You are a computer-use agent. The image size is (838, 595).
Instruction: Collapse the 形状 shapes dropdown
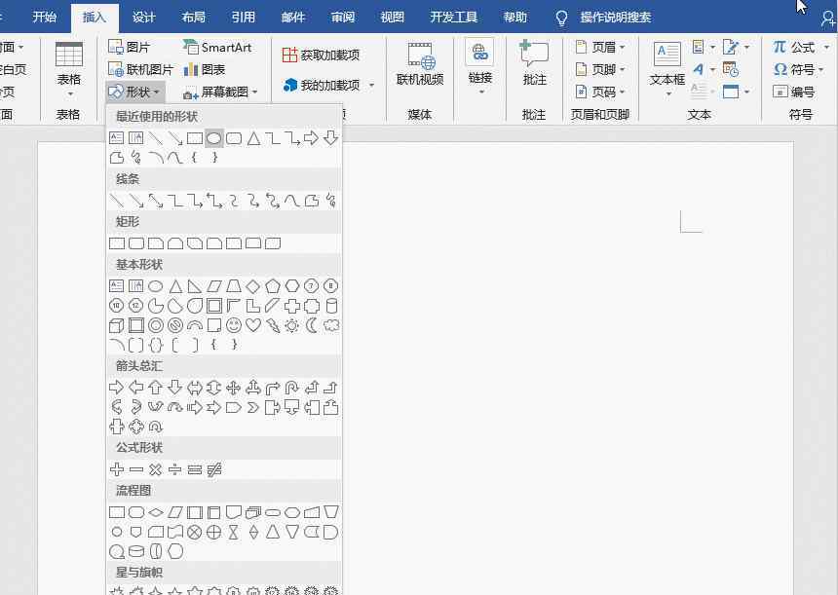(x=135, y=92)
